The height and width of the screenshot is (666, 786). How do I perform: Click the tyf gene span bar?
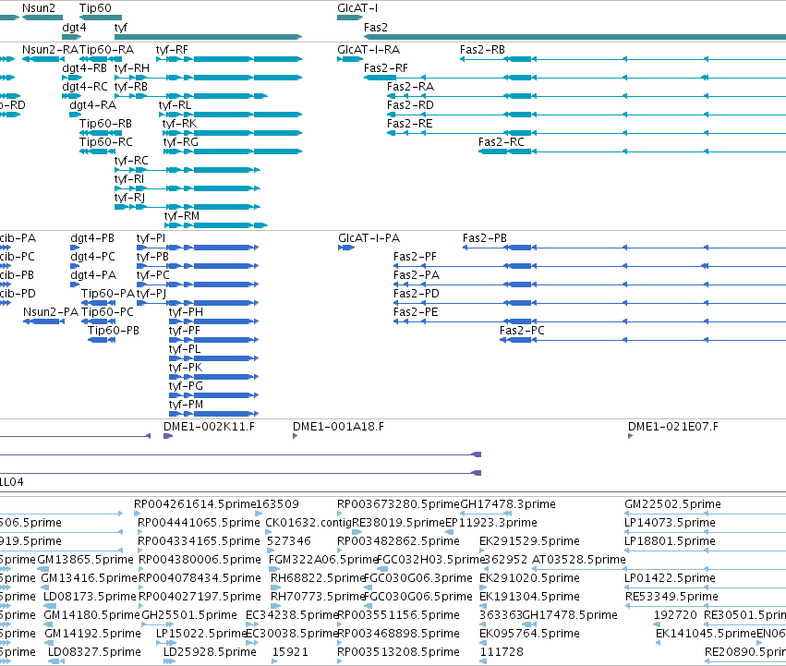point(208,37)
